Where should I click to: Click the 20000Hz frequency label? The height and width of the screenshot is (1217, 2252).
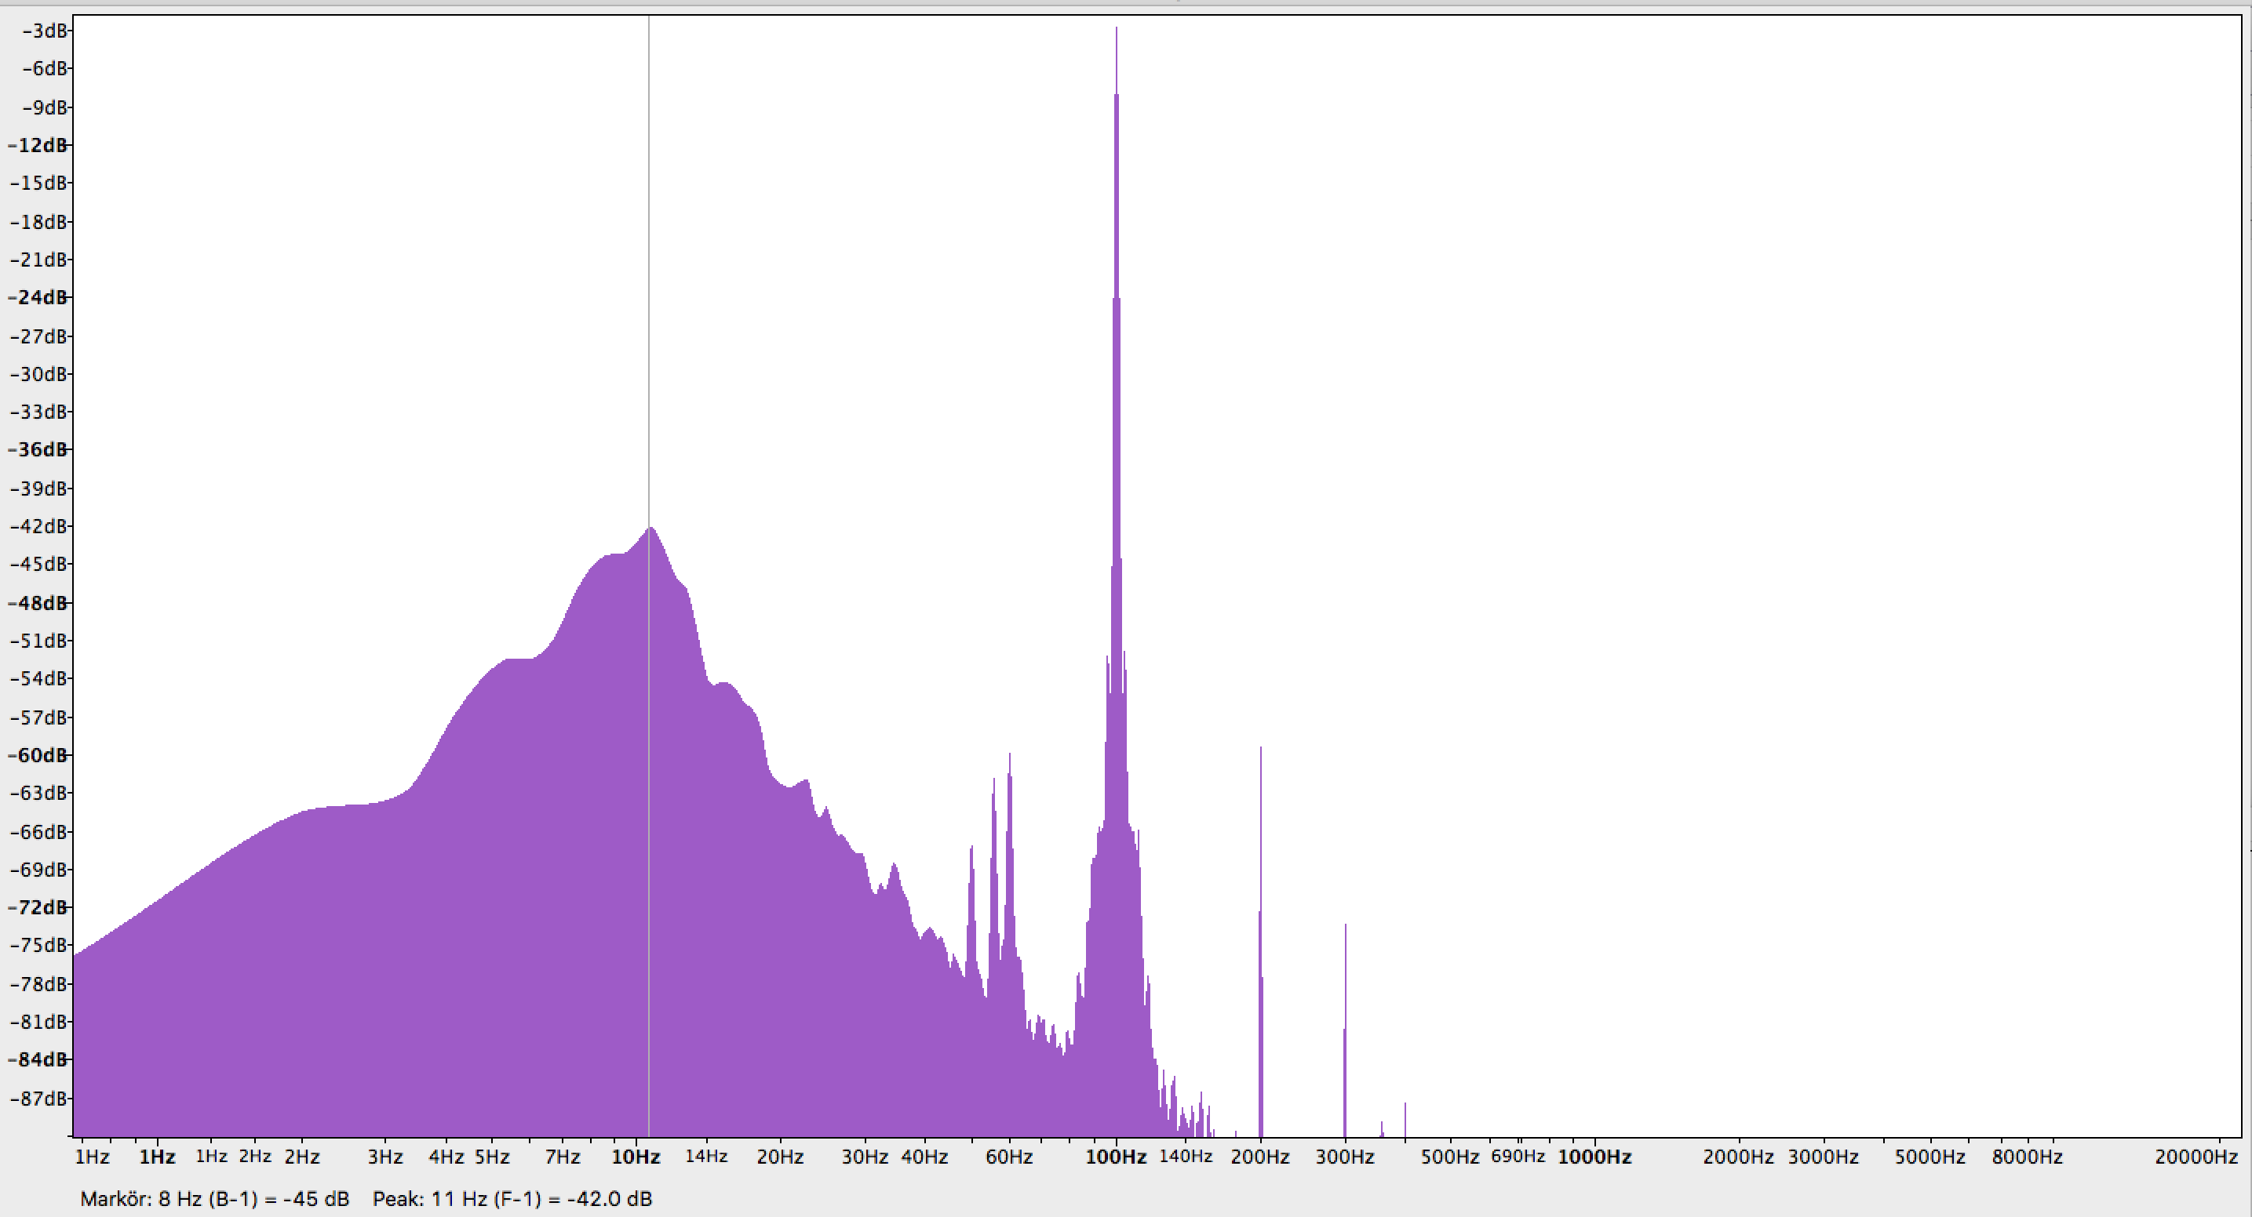2196,1157
